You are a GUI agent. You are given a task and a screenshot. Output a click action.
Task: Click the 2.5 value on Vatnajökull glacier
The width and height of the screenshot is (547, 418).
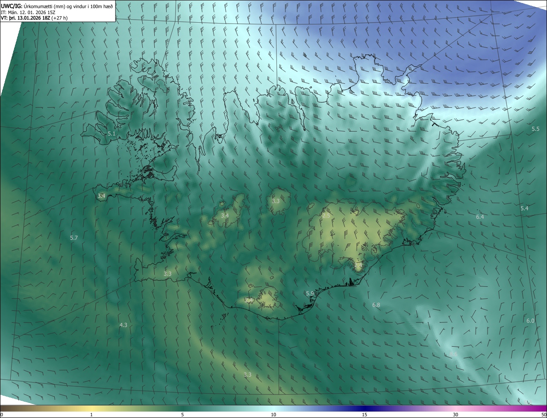pos(326,216)
